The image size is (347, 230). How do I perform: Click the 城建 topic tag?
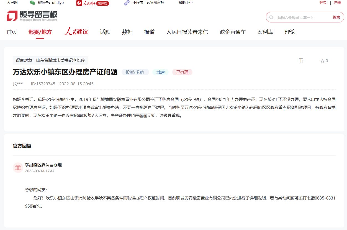click(x=160, y=72)
